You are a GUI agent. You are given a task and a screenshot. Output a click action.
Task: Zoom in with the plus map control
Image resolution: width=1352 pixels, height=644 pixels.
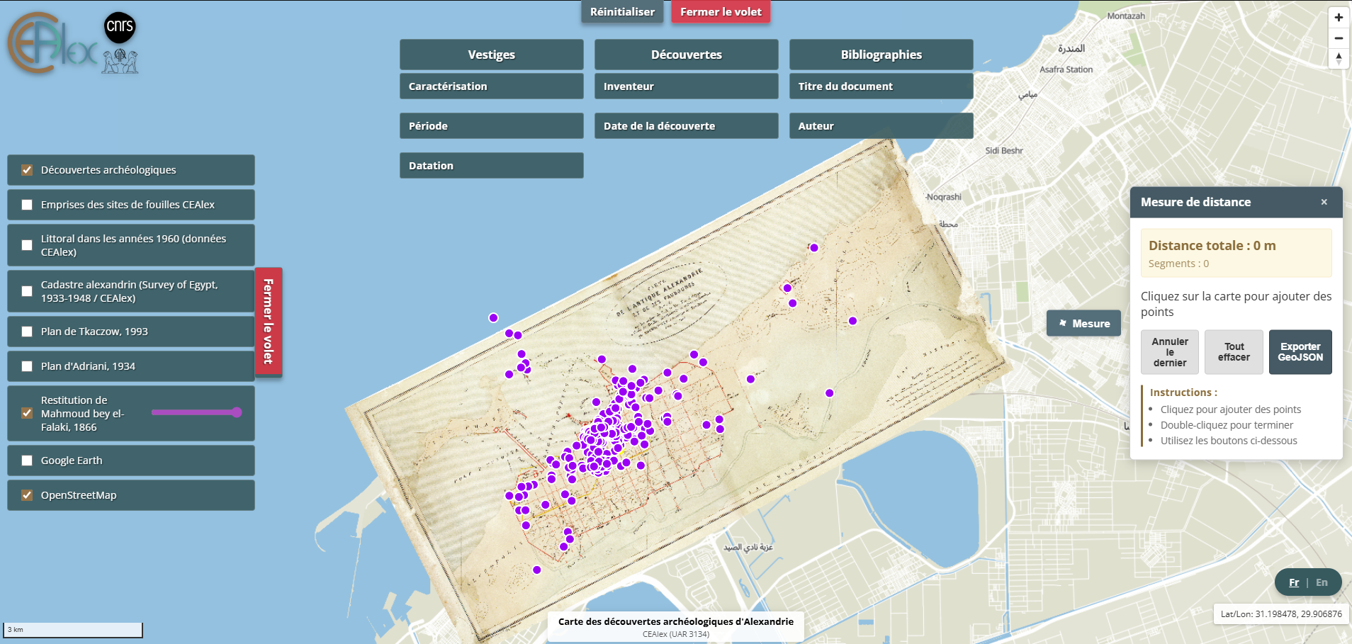[1338, 18]
